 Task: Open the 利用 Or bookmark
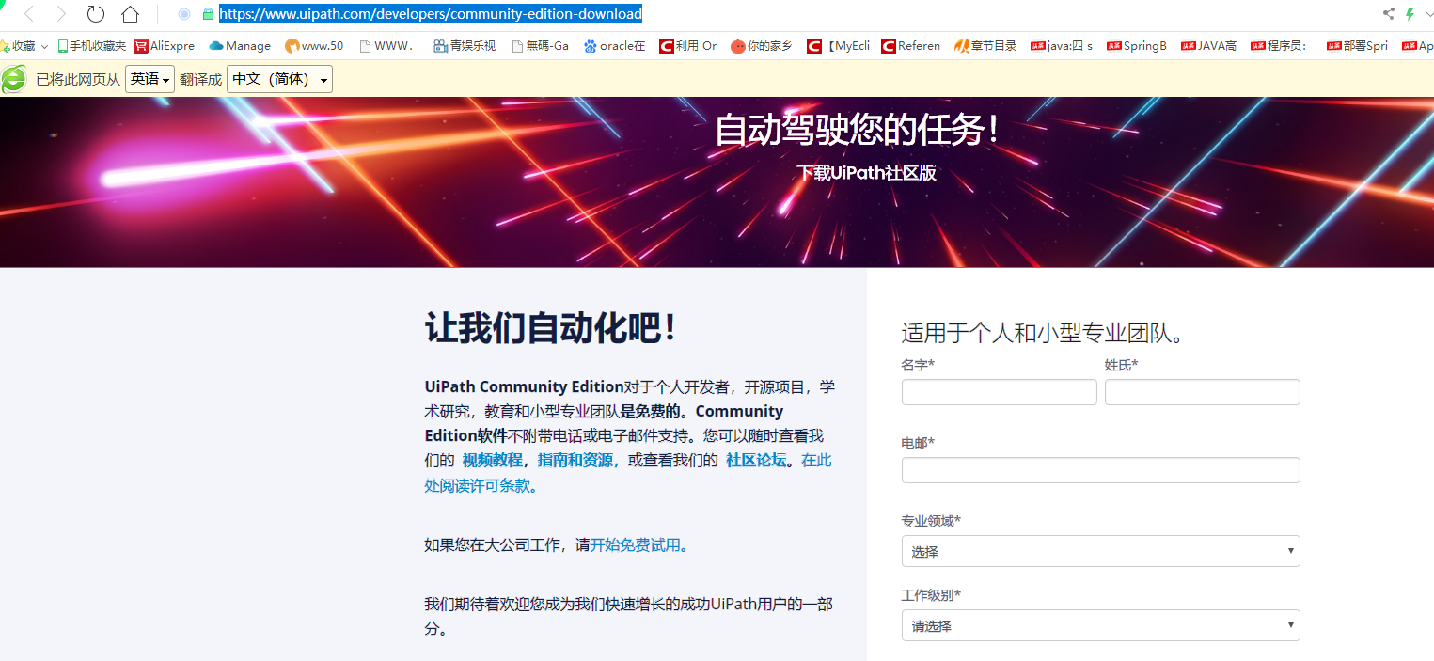[x=687, y=45]
